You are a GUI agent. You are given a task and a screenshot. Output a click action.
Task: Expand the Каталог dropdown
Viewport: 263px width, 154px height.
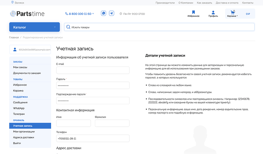pos(35,27)
